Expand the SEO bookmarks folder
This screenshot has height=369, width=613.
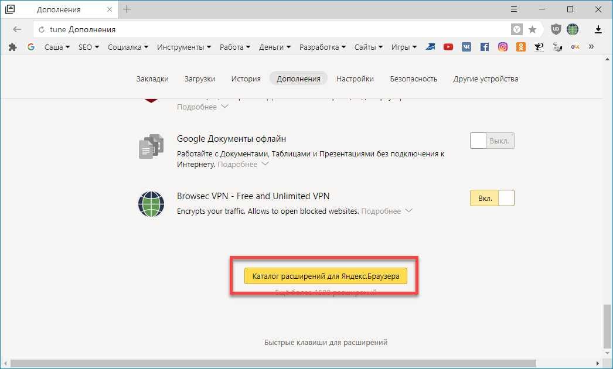coord(88,47)
